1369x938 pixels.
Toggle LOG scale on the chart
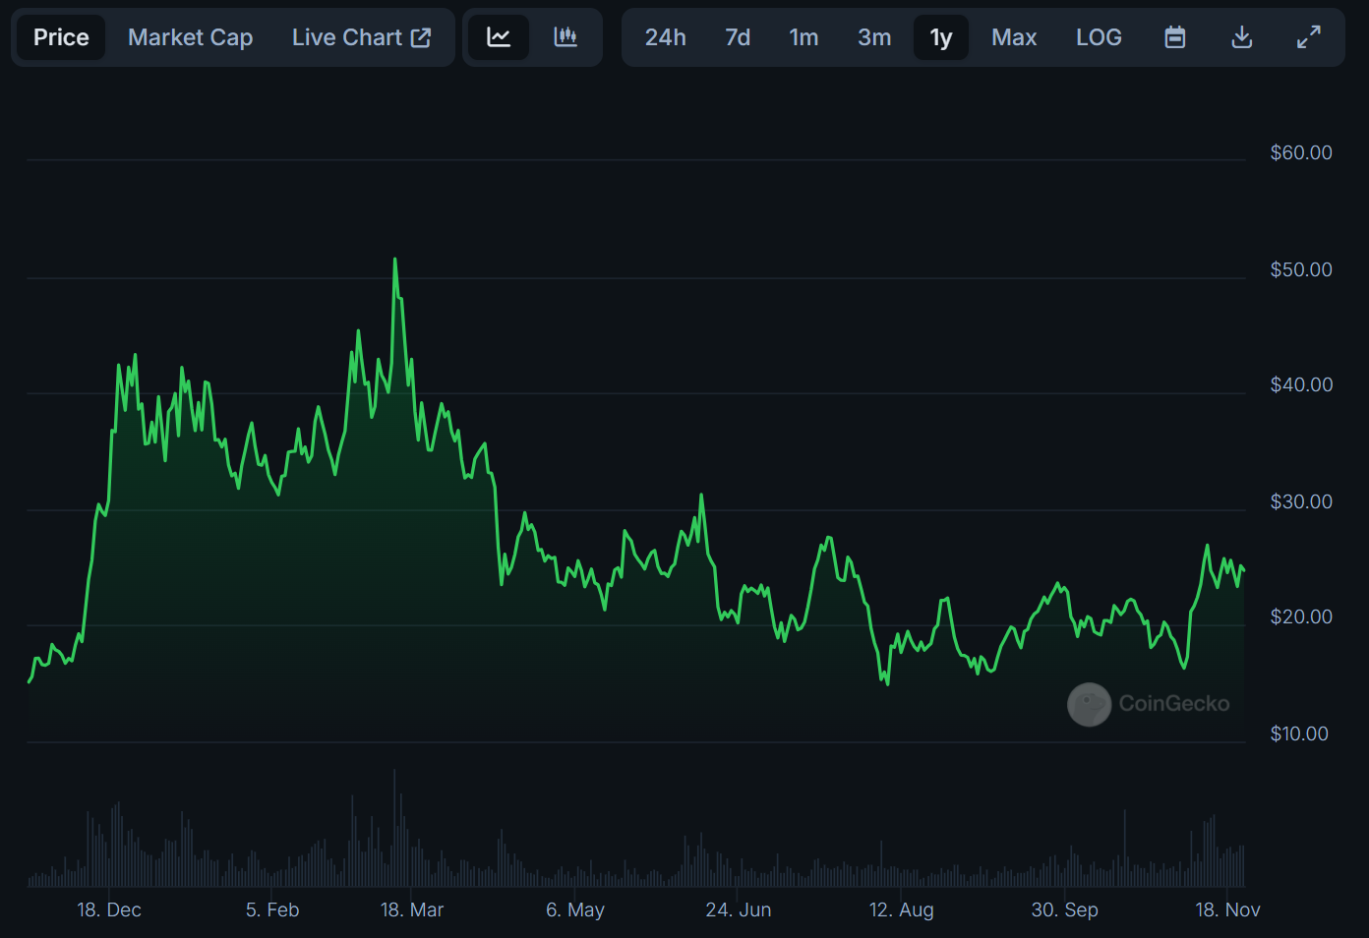tap(1099, 37)
